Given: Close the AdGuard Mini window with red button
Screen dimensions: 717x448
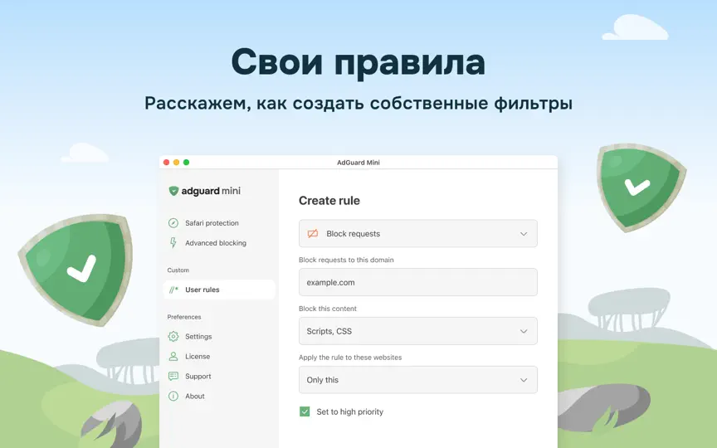Looking at the screenshot, I should [x=167, y=163].
